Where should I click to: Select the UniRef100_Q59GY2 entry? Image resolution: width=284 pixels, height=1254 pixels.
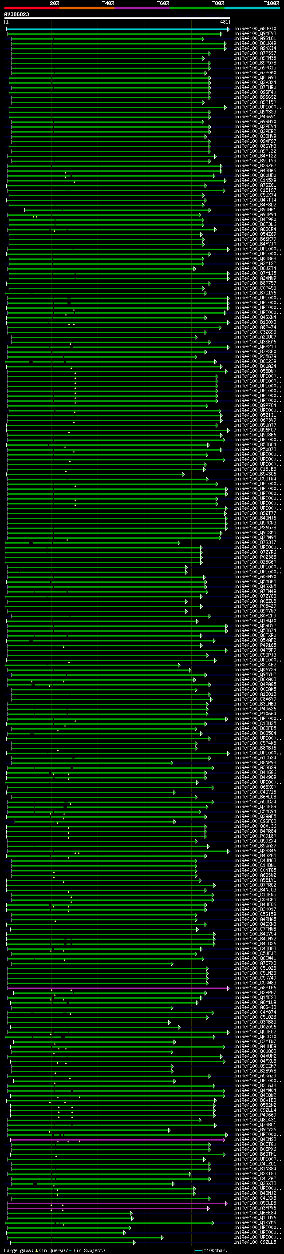pos(255,625)
